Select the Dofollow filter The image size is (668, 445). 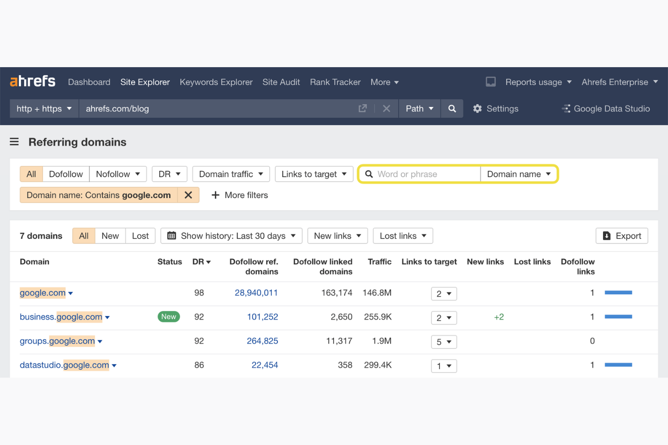point(66,174)
